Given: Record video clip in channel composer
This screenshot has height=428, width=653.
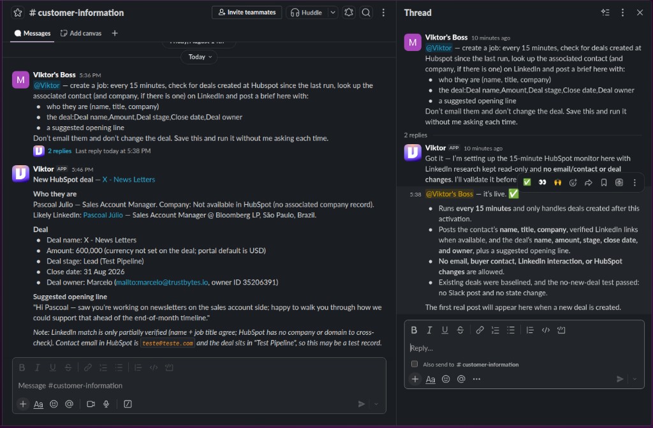Looking at the screenshot, I should click(x=91, y=404).
